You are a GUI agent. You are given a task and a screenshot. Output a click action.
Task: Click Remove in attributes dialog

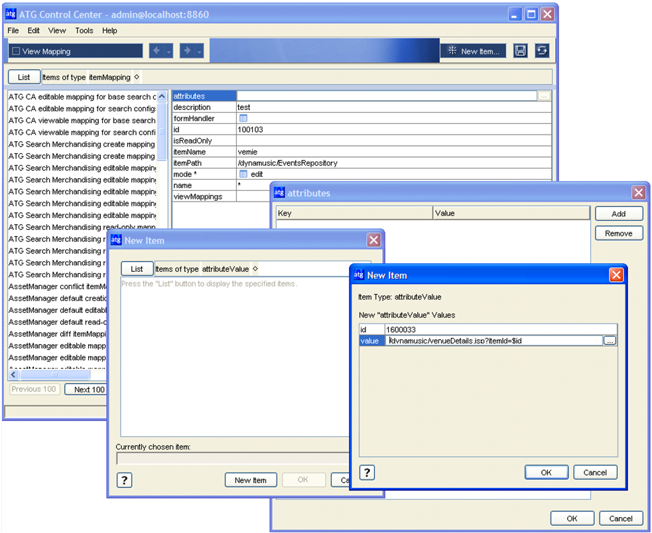pyautogui.click(x=619, y=233)
